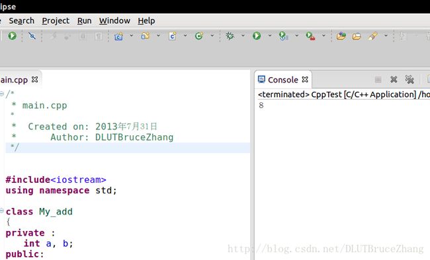Screen dimensions: 430x260
Task: Open the Project menu
Action: click(56, 21)
